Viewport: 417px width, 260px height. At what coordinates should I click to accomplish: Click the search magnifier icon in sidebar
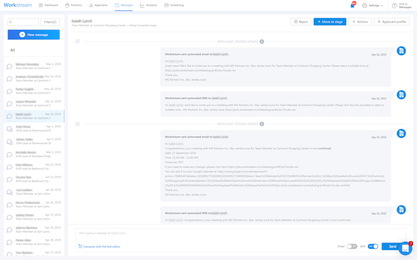(x=11, y=22)
